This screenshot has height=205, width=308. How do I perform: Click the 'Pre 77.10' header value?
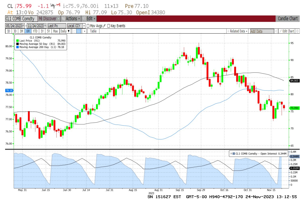point(137,6)
